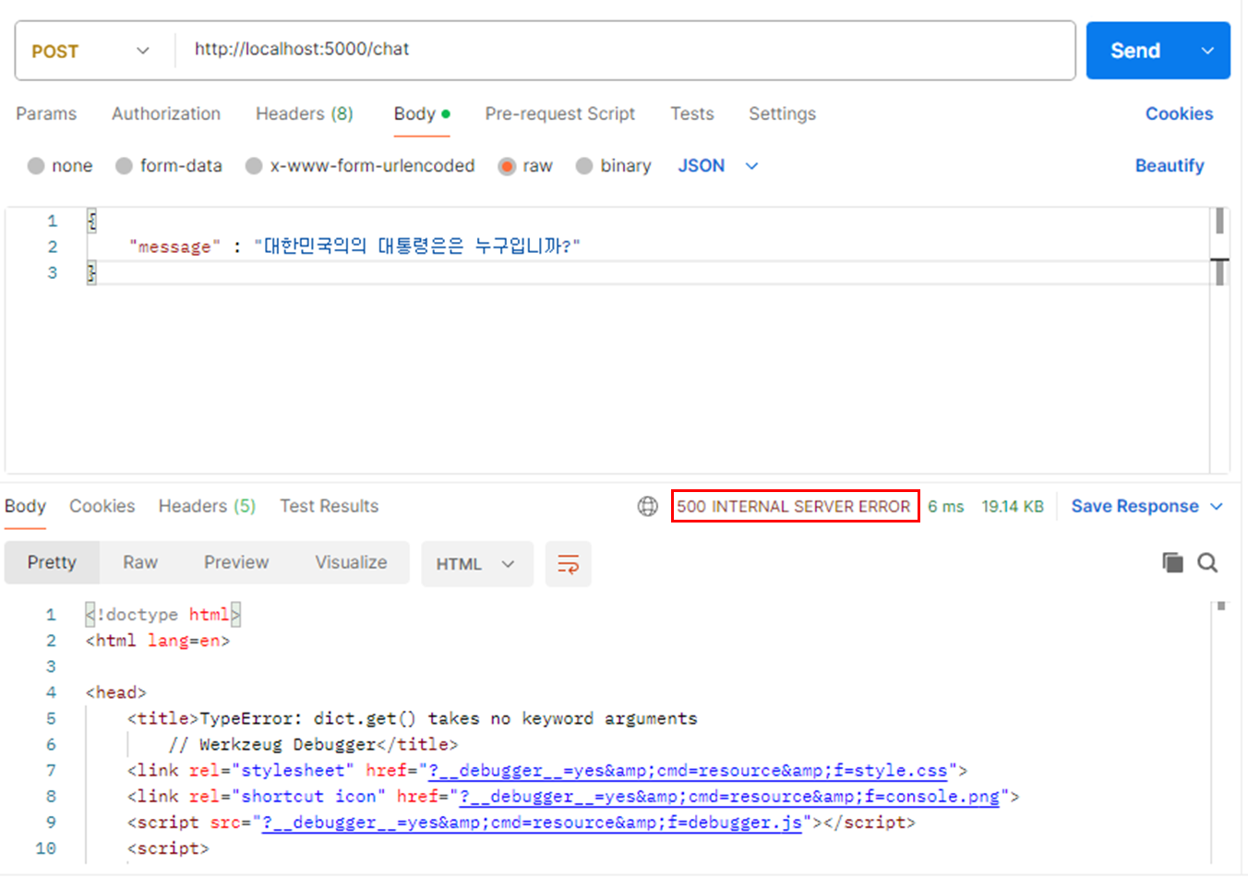Switch to the Test Results tab
Viewport: 1248px width, 877px height.
pyautogui.click(x=330, y=506)
